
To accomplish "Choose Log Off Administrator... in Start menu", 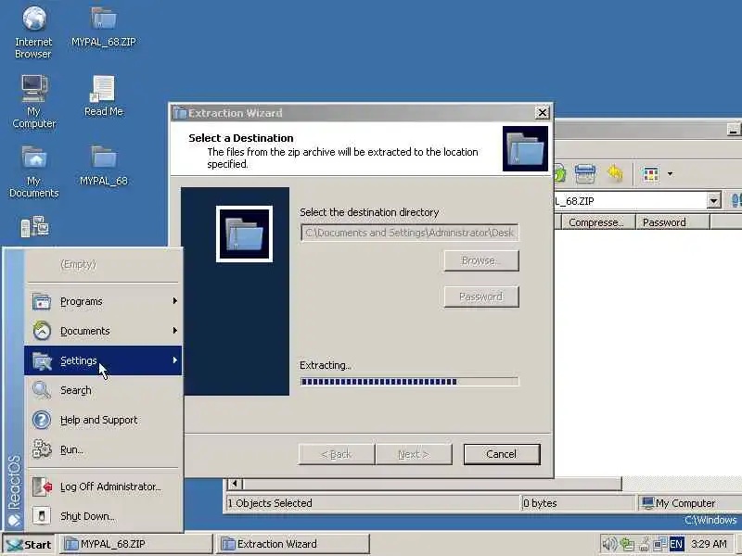I will 103,486.
